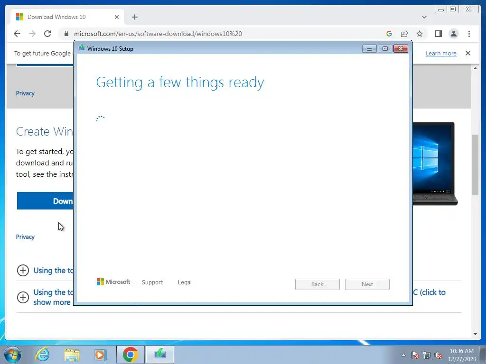Share this page using share icon

pyautogui.click(x=404, y=34)
